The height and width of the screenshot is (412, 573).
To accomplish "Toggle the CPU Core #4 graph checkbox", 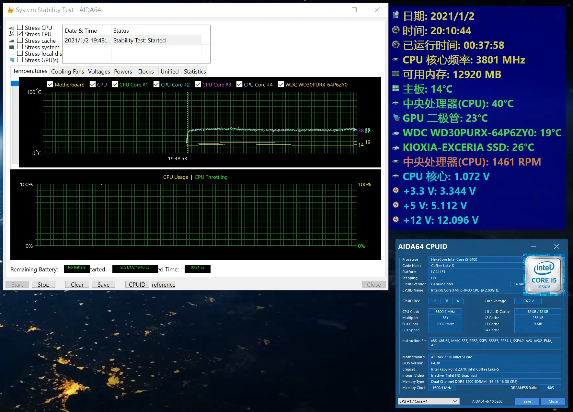I will pyautogui.click(x=239, y=84).
